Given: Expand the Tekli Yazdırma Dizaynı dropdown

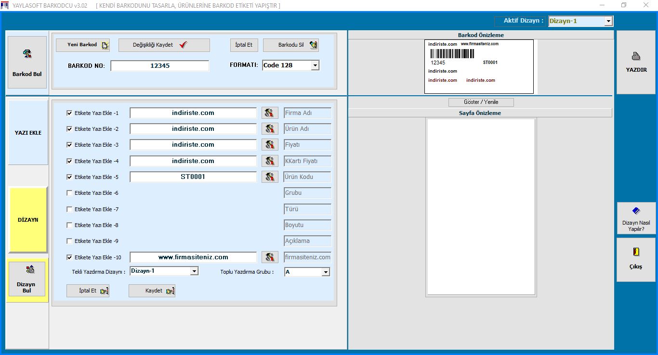Looking at the screenshot, I should [x=194, y=271].
